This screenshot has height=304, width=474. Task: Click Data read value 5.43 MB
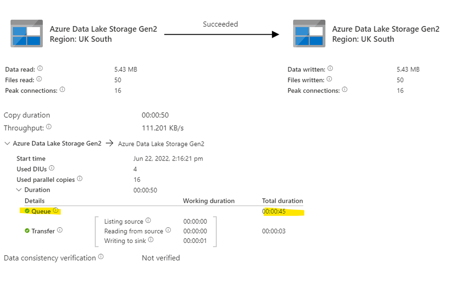(126, 70)
